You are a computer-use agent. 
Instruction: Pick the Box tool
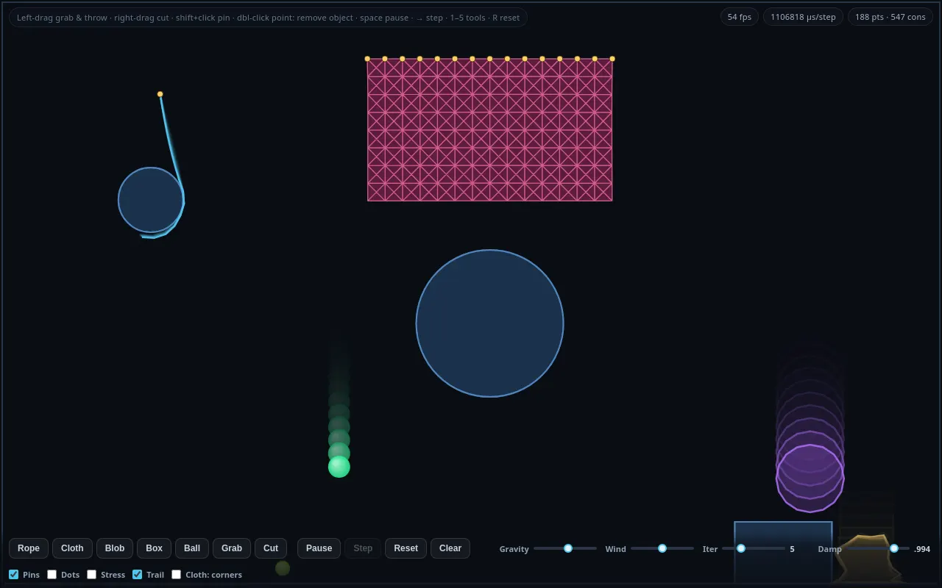pos(154,548)
